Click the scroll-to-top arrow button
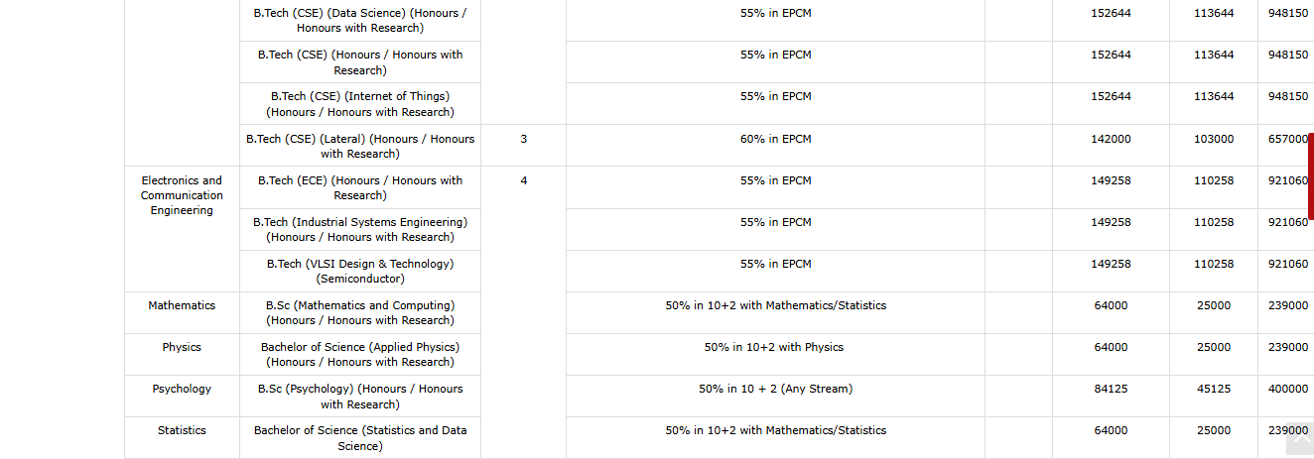 [1299, 439]
